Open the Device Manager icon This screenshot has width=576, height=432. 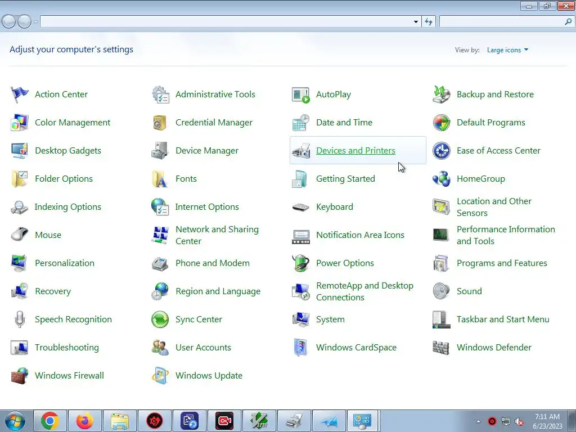[160, 151]
